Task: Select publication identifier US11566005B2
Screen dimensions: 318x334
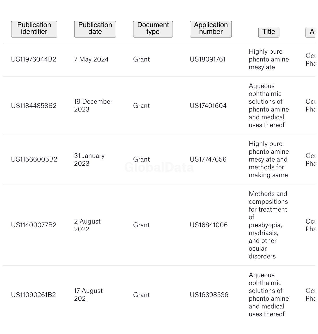Action: [34, 159]
